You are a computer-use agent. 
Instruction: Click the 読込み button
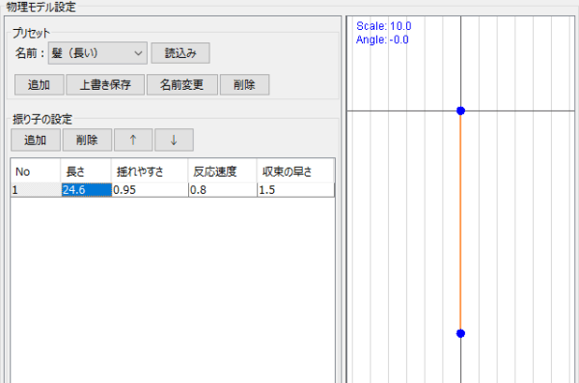(180, 53)
